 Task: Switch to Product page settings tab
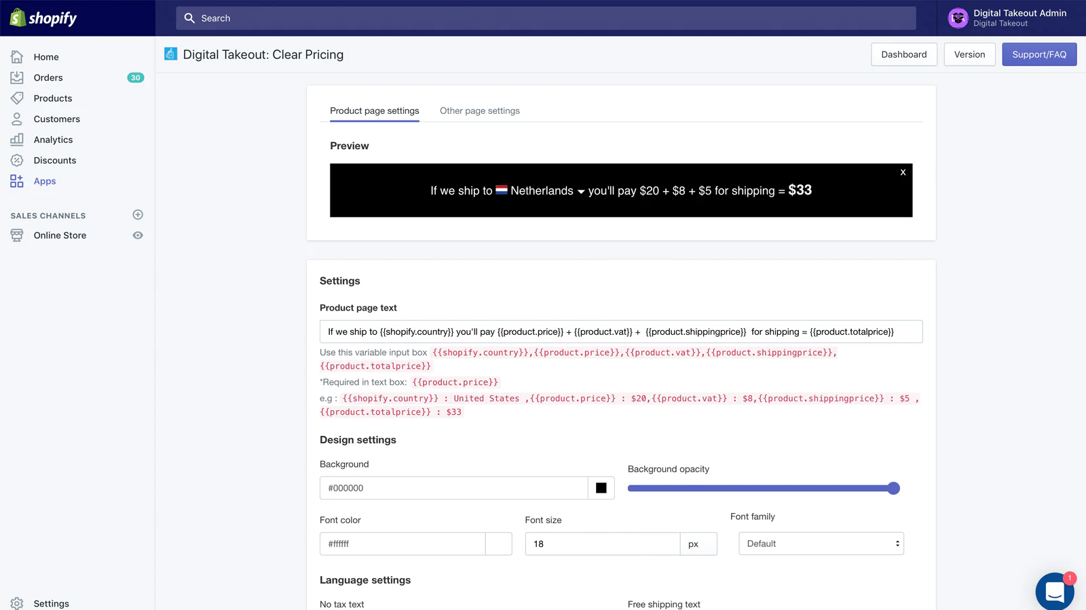tap(375, 110)
